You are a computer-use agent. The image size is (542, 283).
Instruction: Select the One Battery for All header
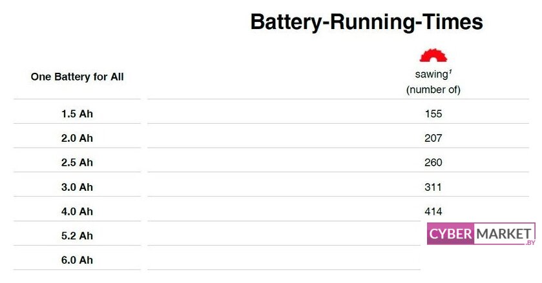pyautogui.click(x=77, y=77)
